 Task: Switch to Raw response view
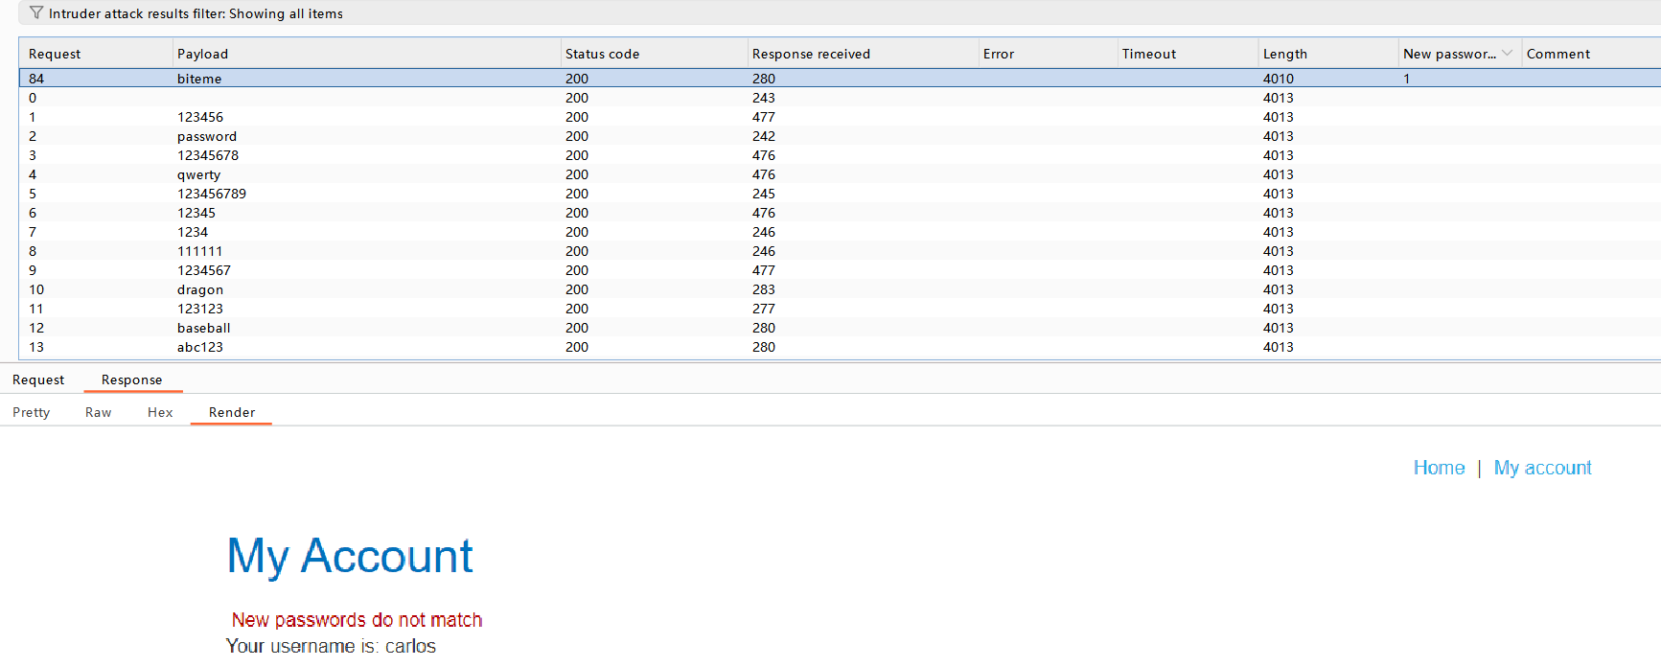(x=99, y=412)
